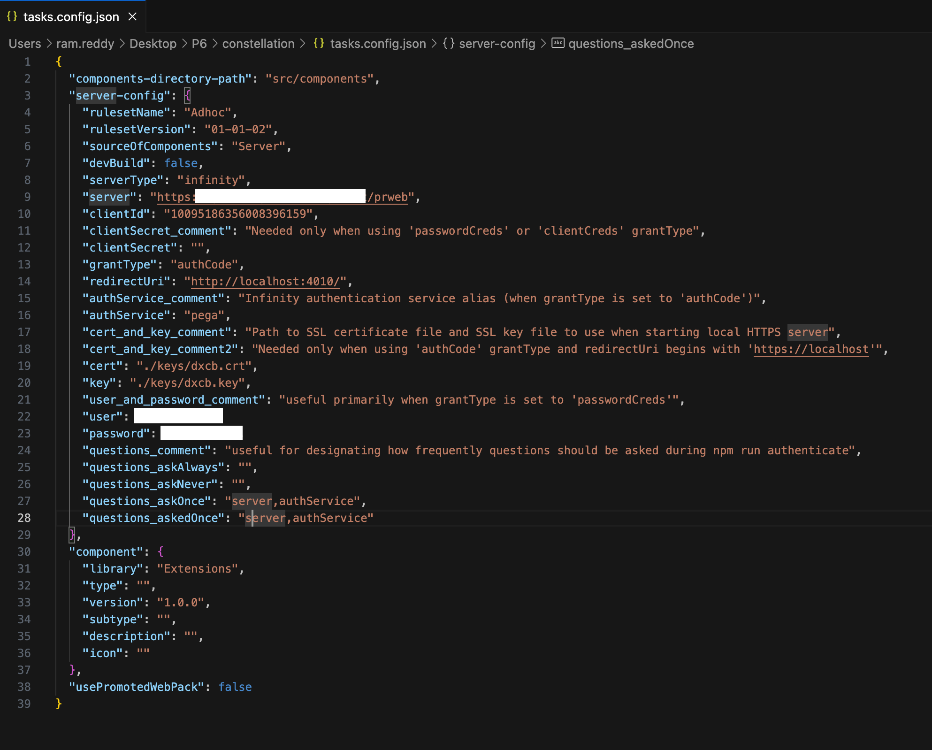Expand the Desktop breadcrumb item
The width and height of the screenshot is (932, 750).
153,43
